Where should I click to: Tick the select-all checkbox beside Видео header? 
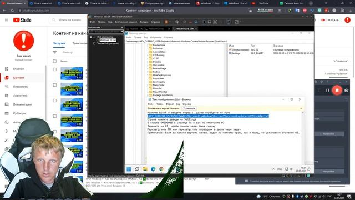tap(55, 61)
